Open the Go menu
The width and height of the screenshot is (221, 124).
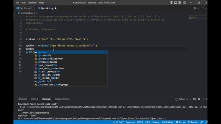[x=18, y=3]
